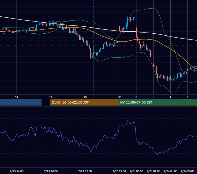The height and width of the screenshot is (174, 197).
Task: Click the 2/24 00:00 indicator axis label
Action: click(x=136, y=171)
